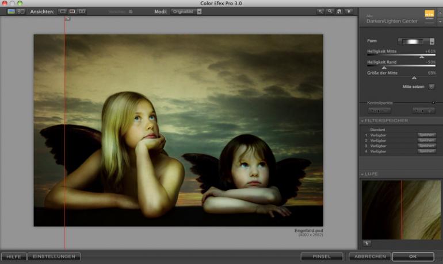Select the arrow selection tool
This screenshot has height=264, width=443.
[x=320, y=11]
